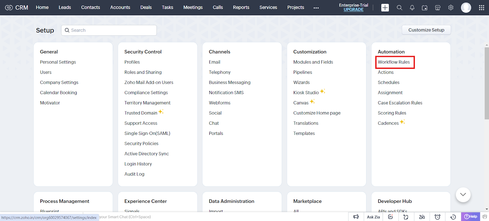Click the Customize Setup button
The height and width of the screenshot is (221, 489).
point(426,30)
